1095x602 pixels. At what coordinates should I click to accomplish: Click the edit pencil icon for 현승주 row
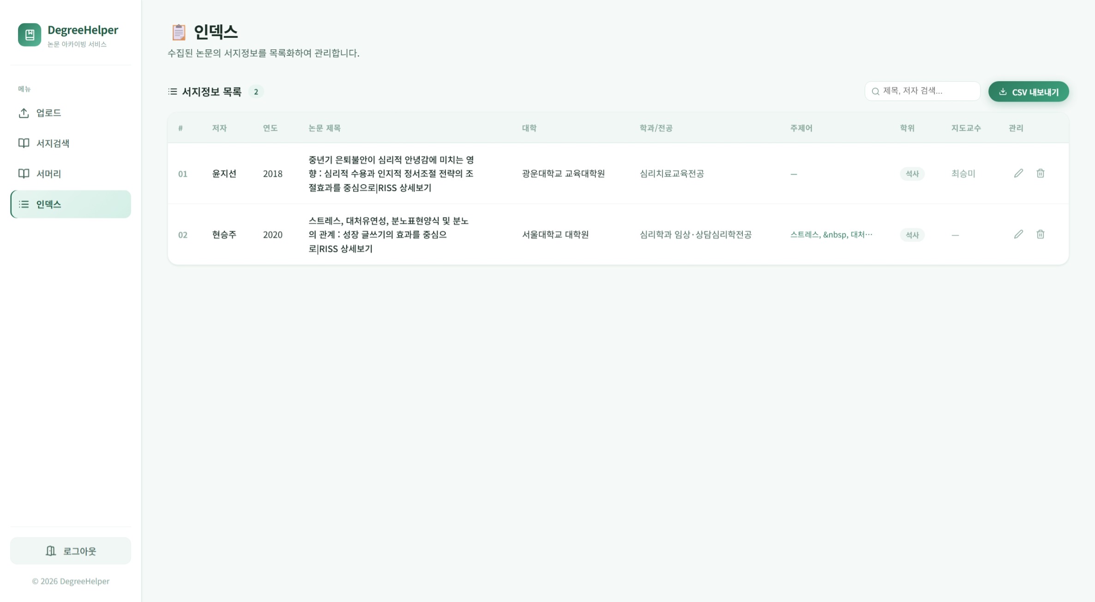click(1018, 234)
